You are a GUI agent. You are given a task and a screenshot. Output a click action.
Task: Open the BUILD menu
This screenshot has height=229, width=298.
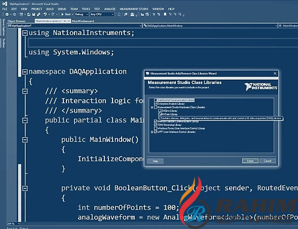50,9
